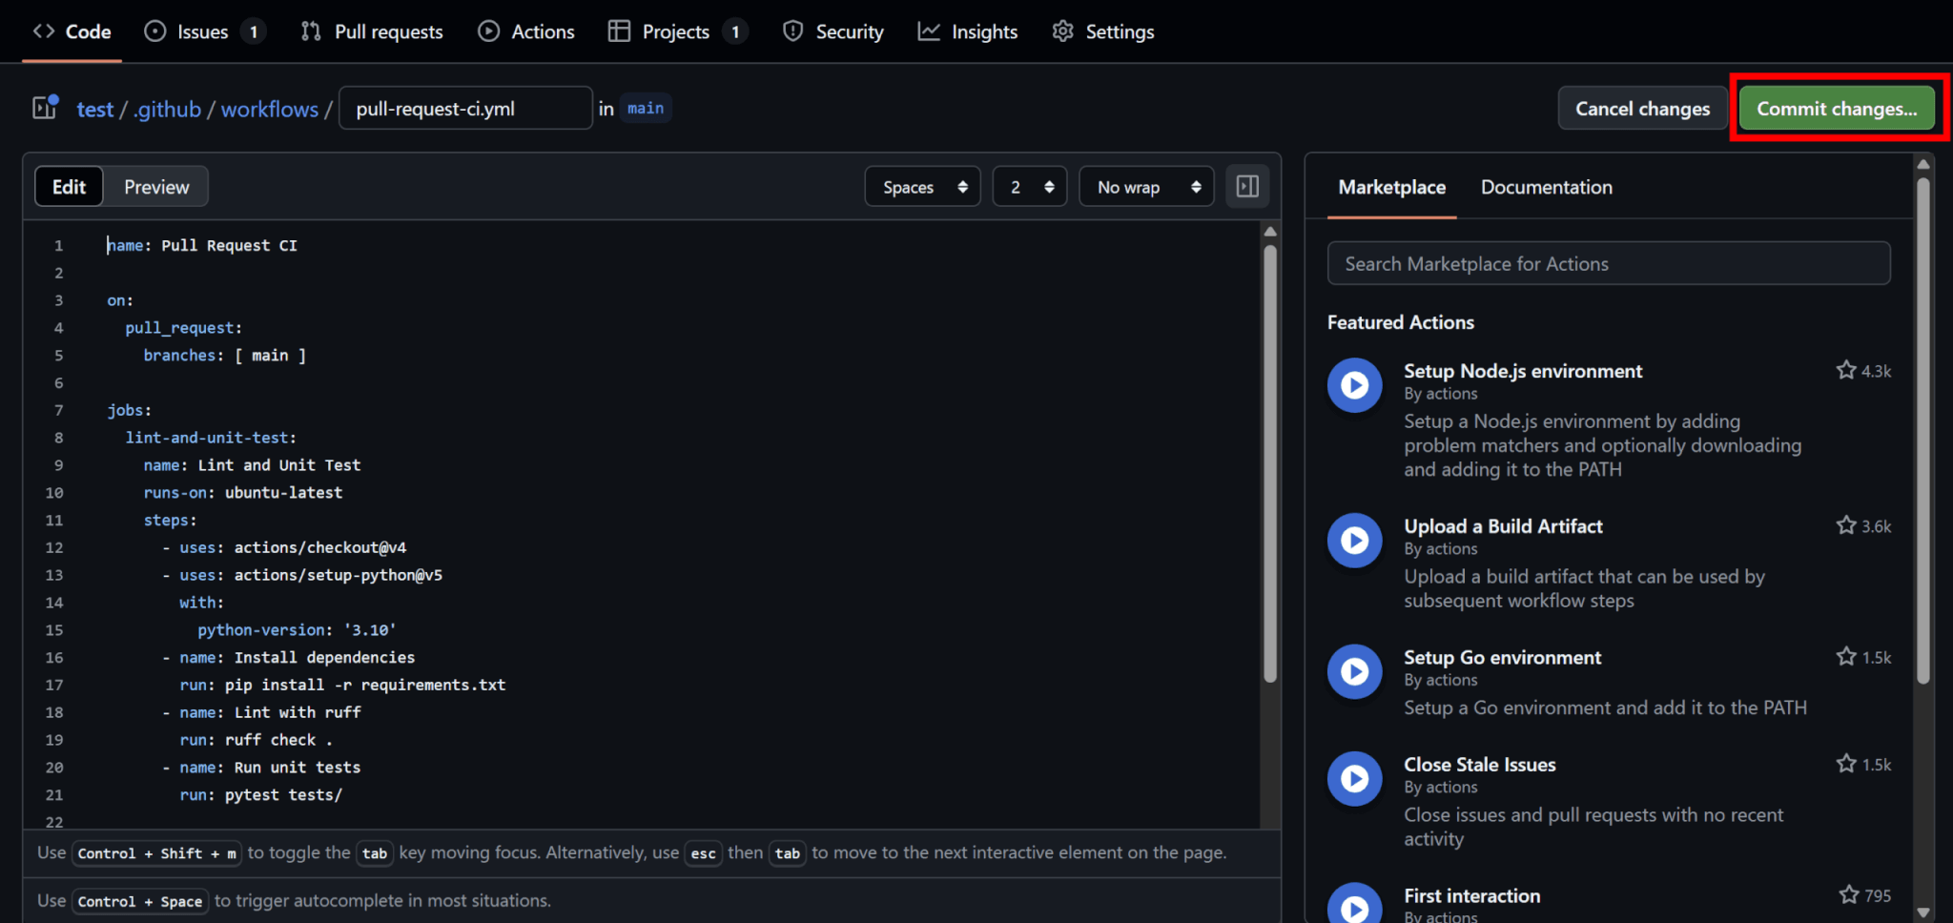The width and height of the screenshot is (1953, 923).
Task: Star the Upload a Build Artifact action
Action: (x=1846, y=525)
